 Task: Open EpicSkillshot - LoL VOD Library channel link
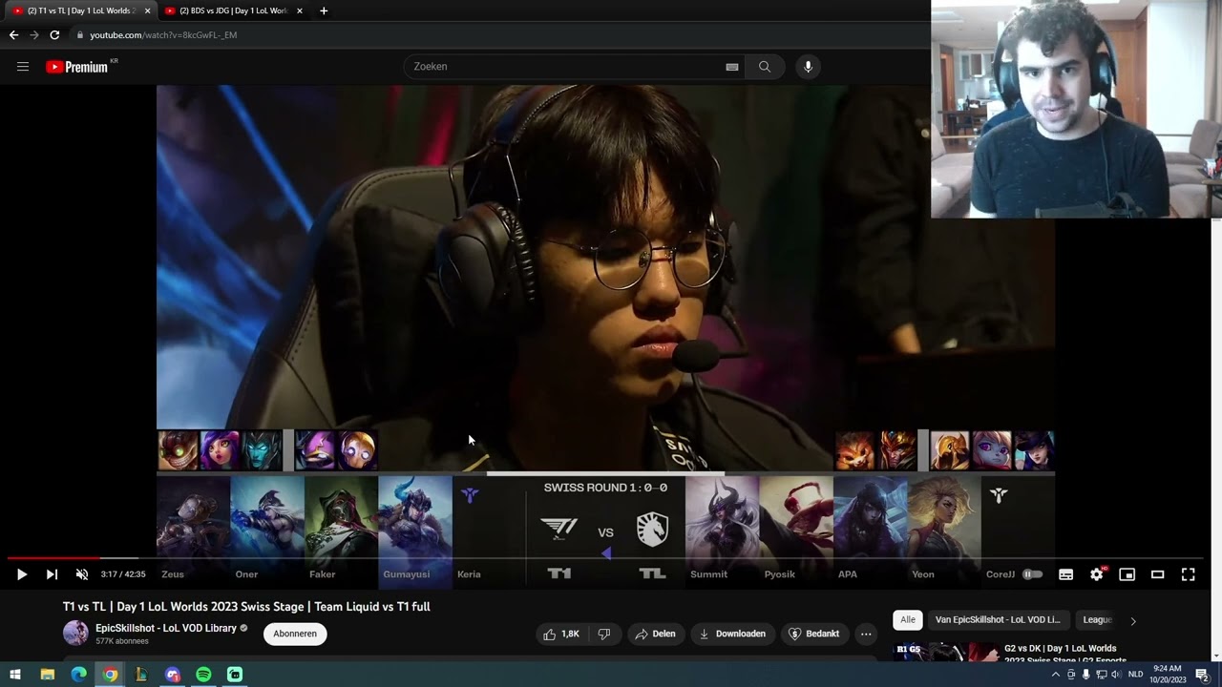point(166,628)
